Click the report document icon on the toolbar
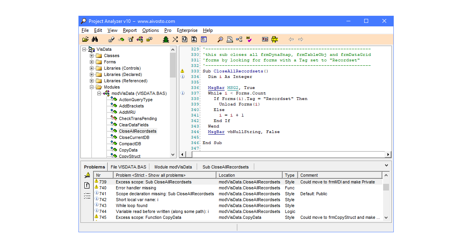 [x=203, y=39]
